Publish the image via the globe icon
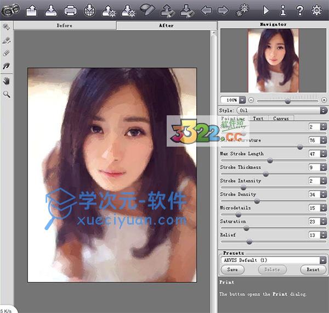The image size is (329, 313). click(89, 10)
